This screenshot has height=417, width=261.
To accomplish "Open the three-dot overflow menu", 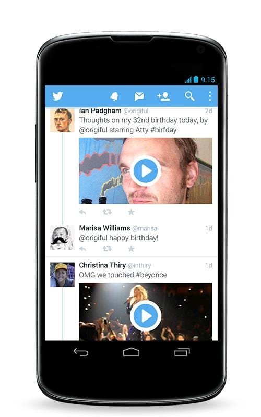I will click(210, 96).
